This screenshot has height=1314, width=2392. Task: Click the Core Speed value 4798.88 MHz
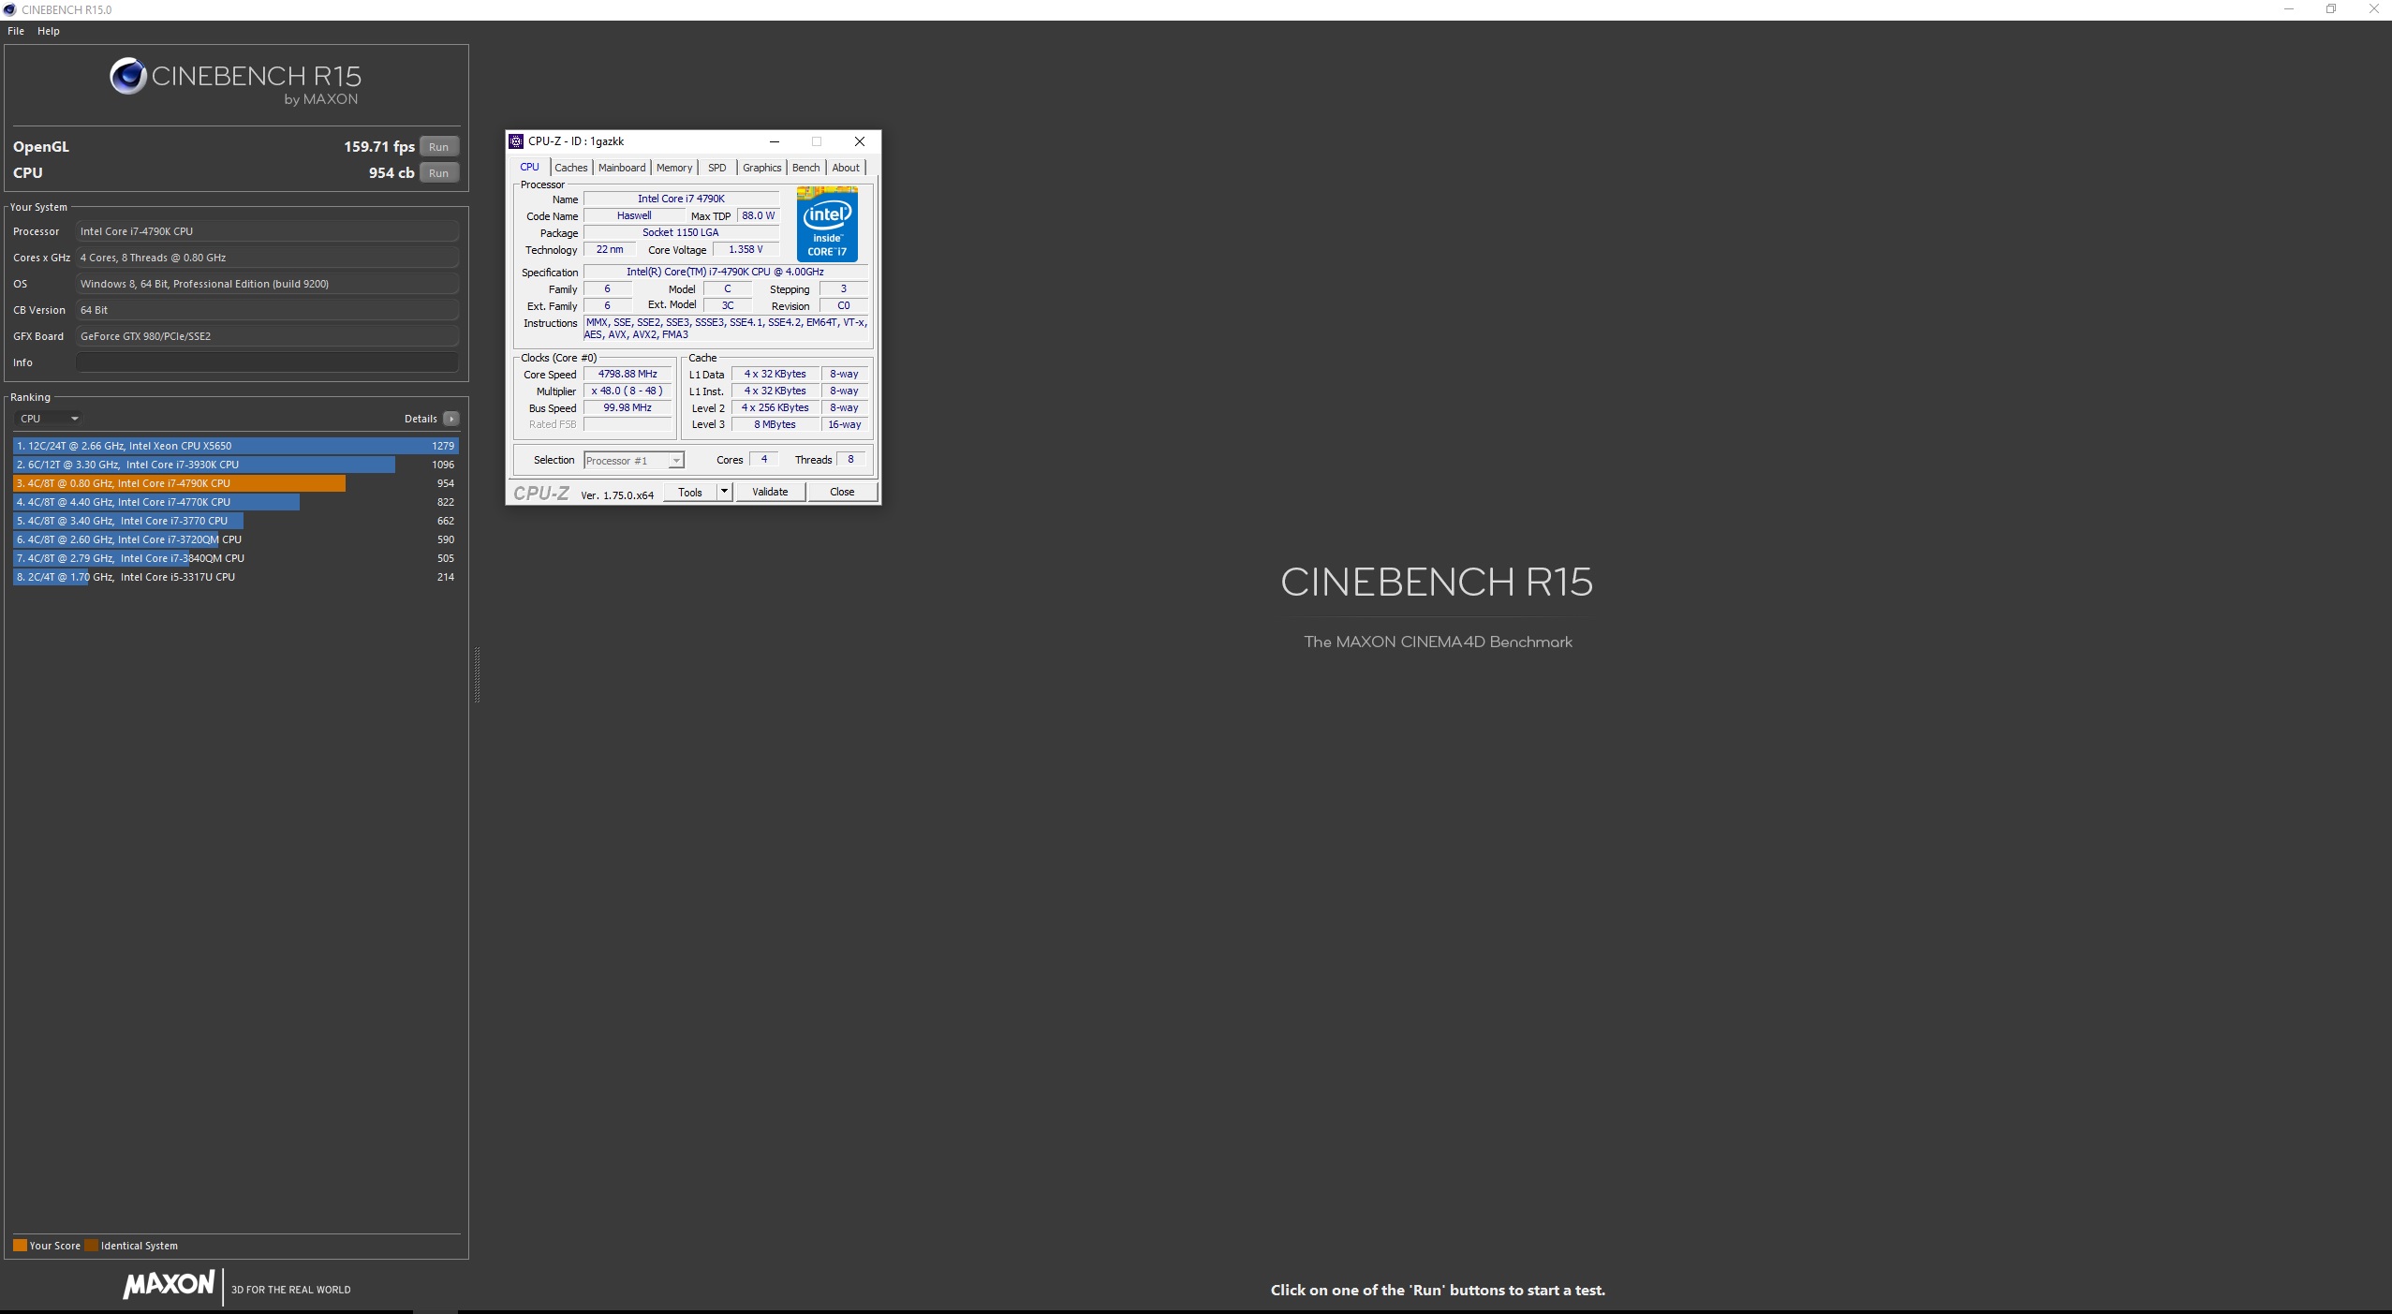pos(628,374)
